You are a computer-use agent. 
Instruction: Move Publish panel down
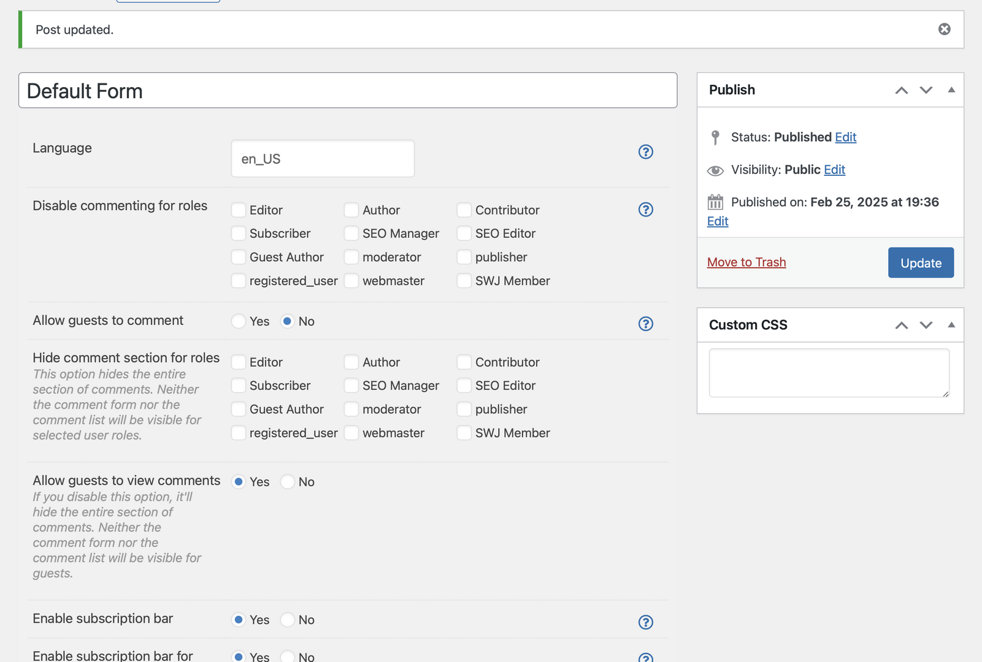click(x=926, y=90)
